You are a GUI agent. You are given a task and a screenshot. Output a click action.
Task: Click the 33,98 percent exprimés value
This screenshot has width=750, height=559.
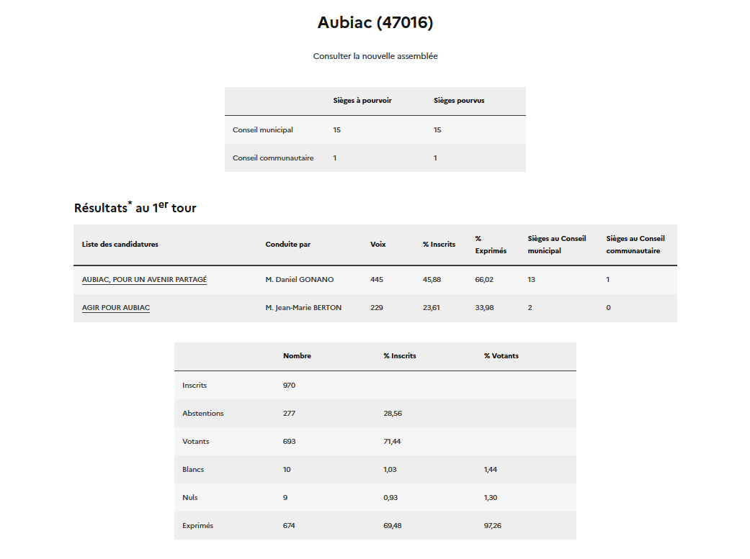click(484, 307)
